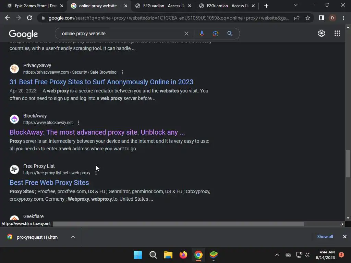Click scroll-down arrow of vertical scrollbar

coord(348,218)
